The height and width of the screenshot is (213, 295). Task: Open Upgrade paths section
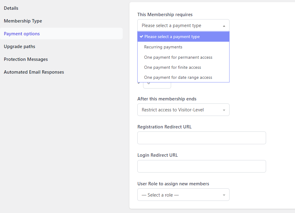coord(19,47)
